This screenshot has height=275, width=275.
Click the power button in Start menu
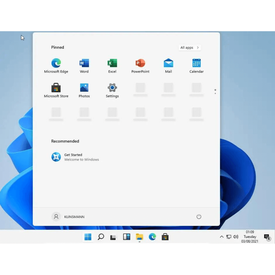coord(199,217)
